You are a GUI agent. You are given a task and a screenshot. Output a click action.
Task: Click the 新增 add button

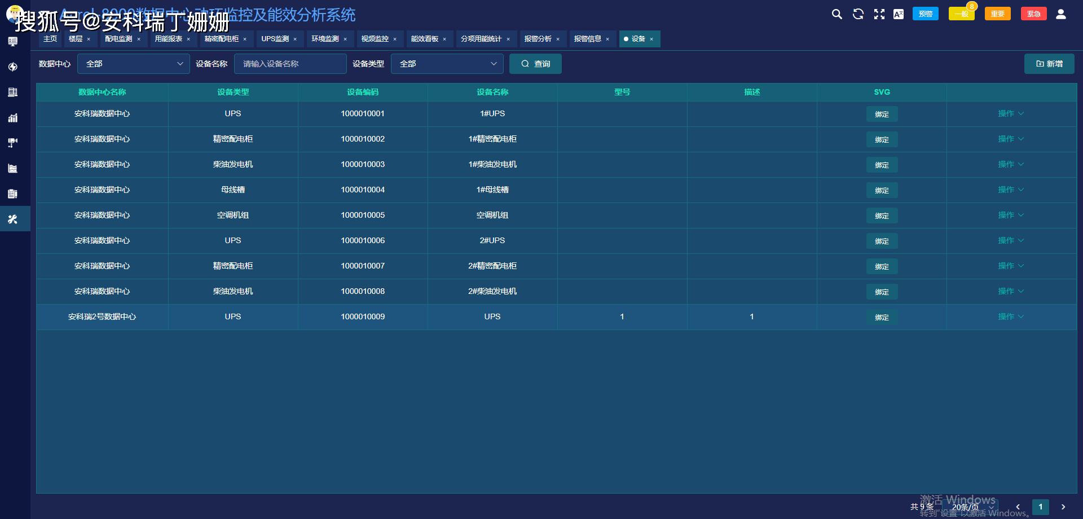point(1049,64)
